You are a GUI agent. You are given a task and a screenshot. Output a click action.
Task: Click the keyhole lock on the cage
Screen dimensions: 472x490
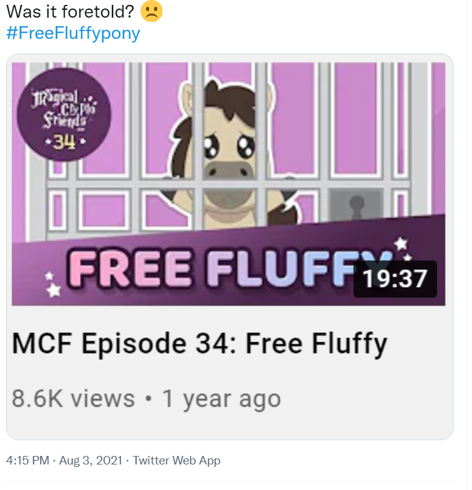coord(356,207)
